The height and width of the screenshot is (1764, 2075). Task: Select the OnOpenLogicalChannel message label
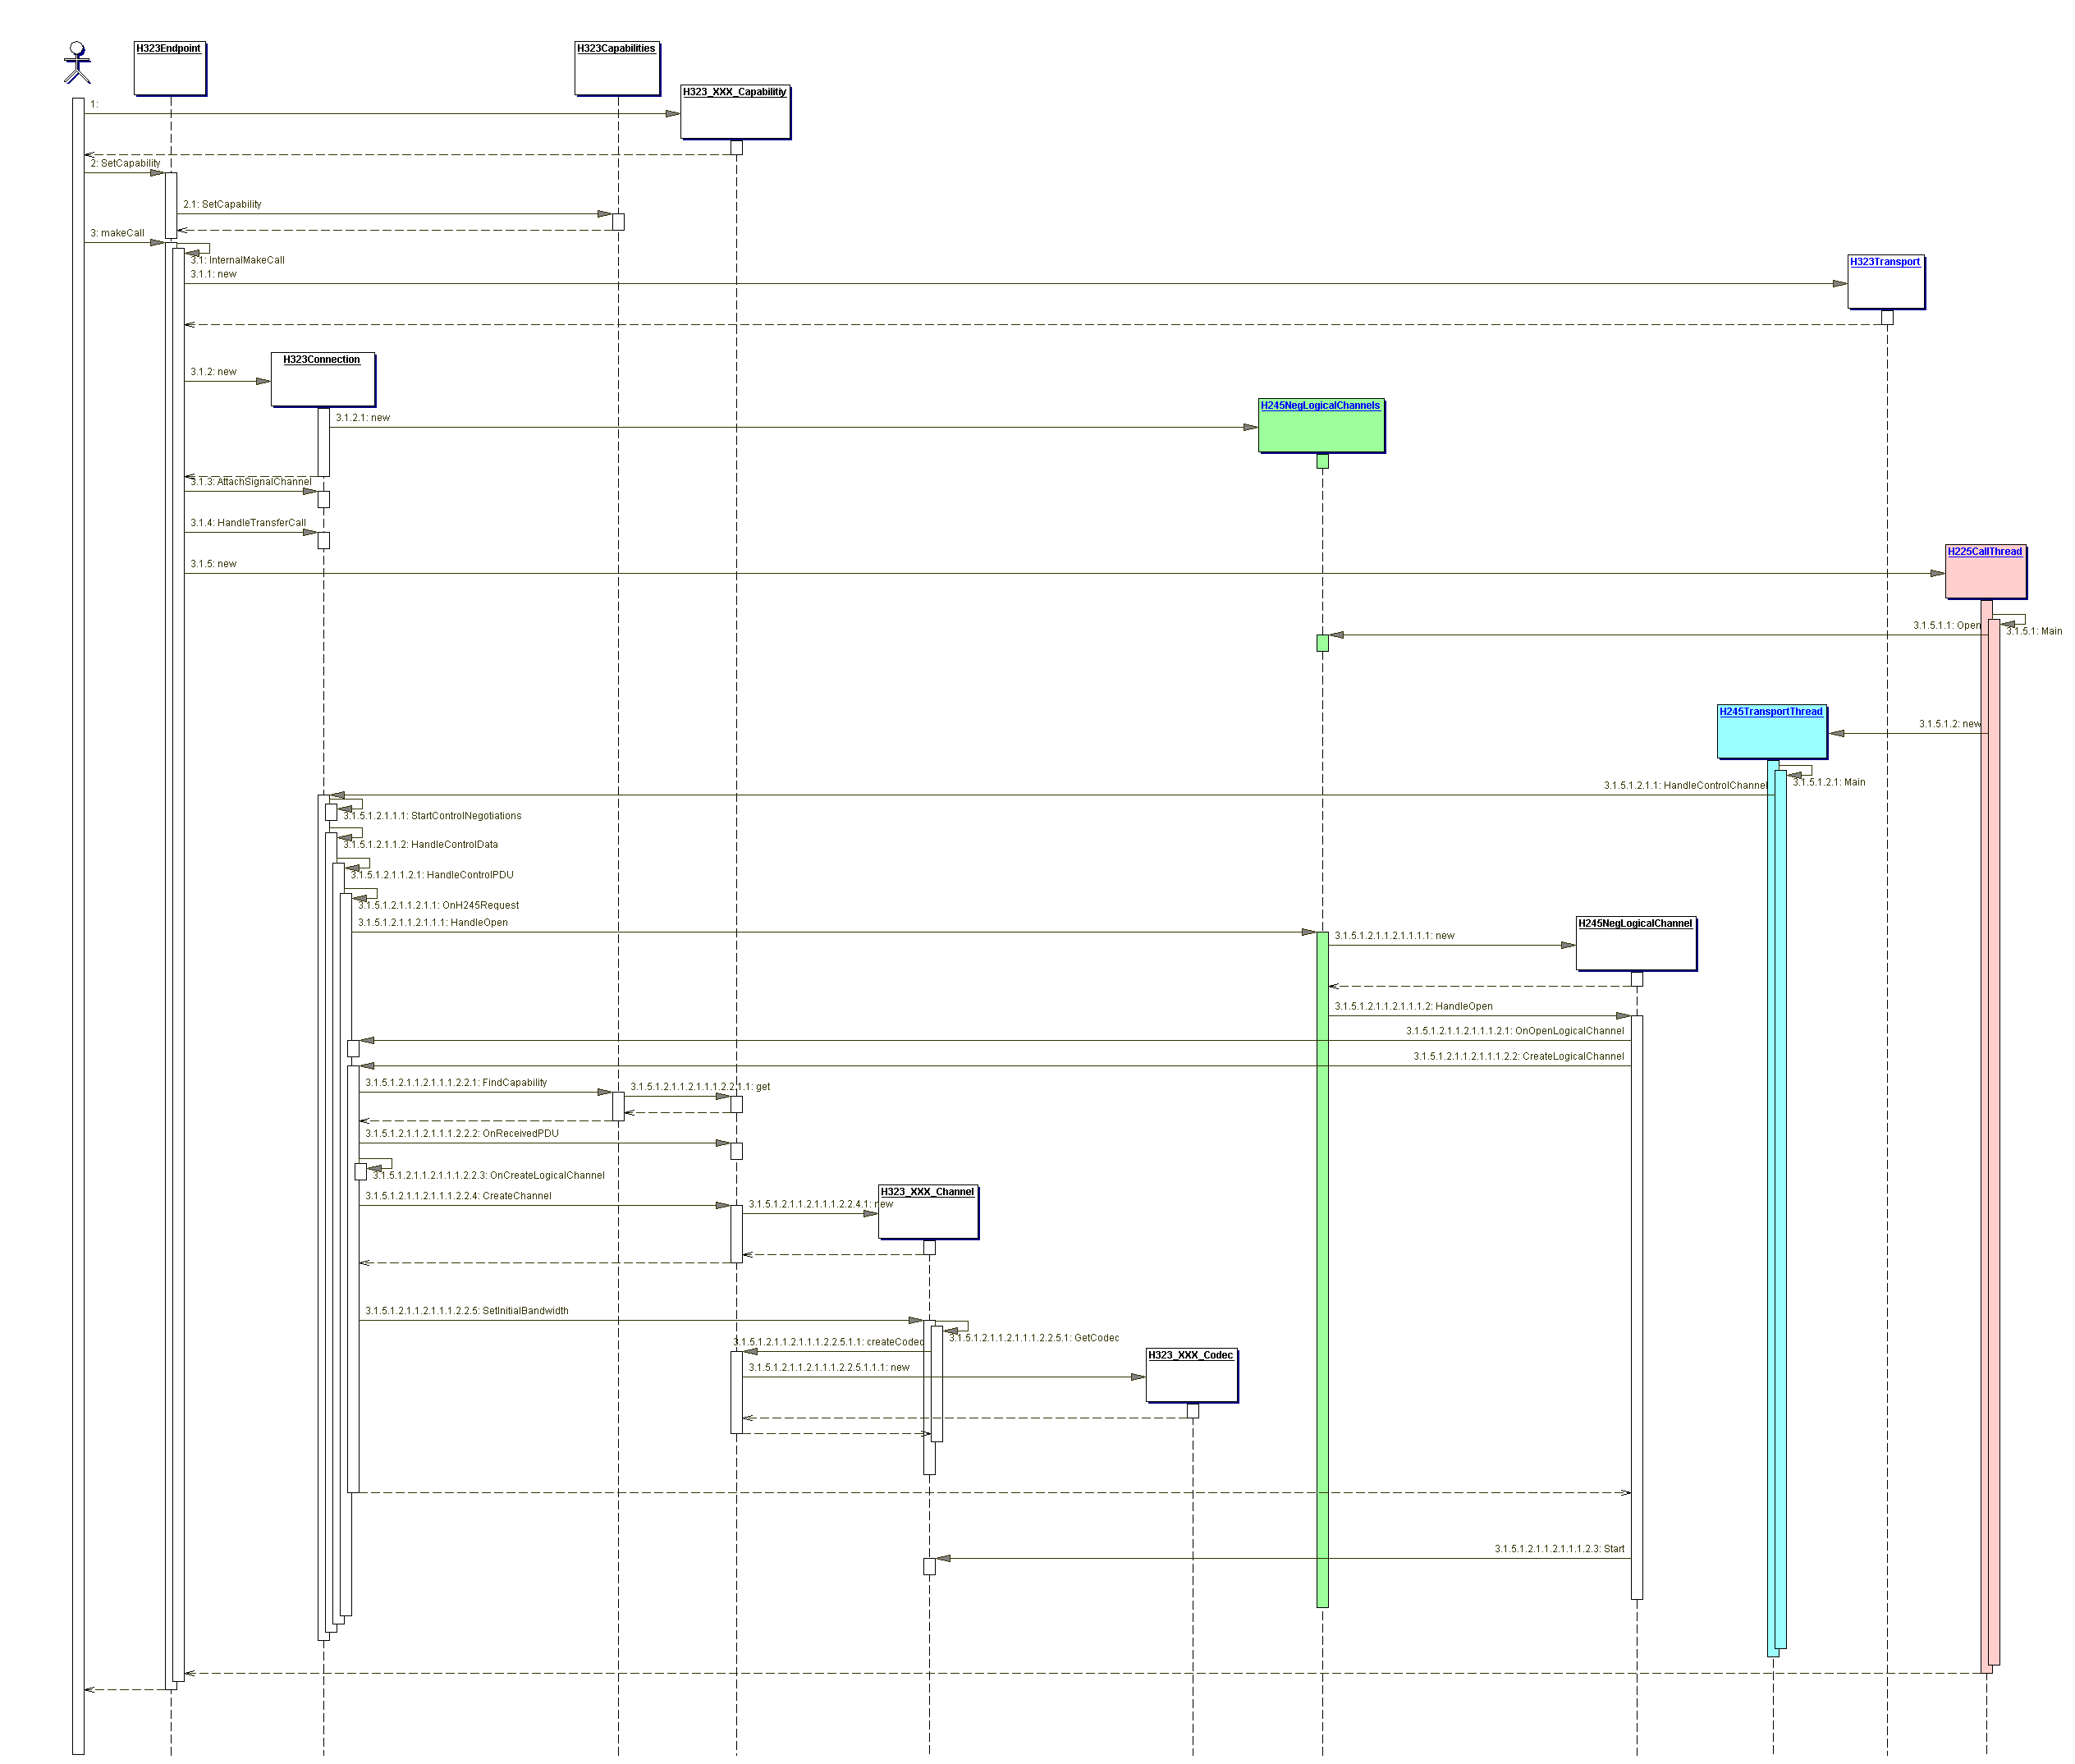[x=1514, y=1031]
